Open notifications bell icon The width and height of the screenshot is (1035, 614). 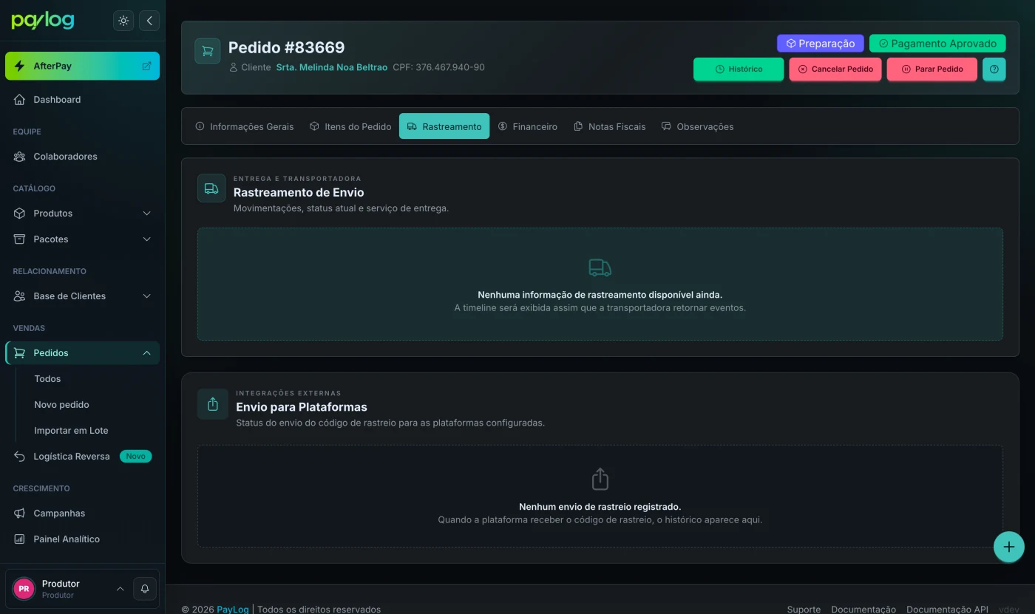pyautogui.click(x=145, y=589)
